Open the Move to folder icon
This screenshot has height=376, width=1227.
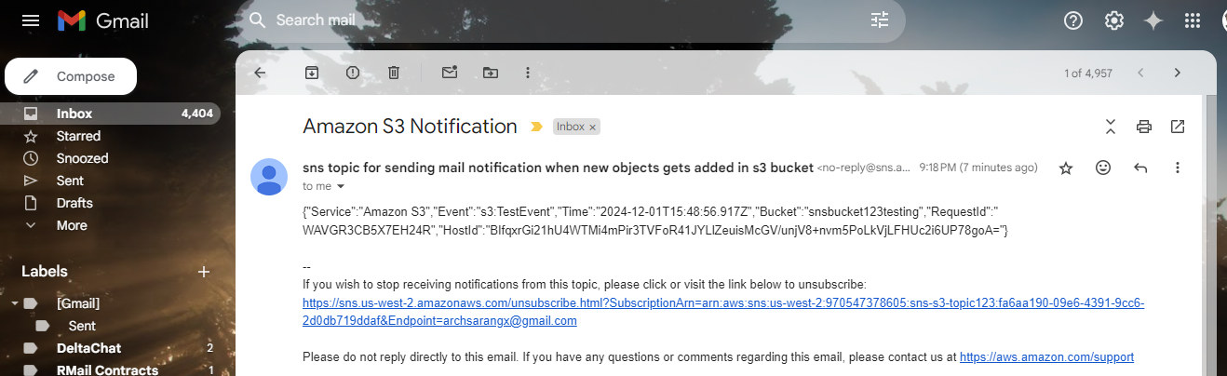tap(490, 73)
